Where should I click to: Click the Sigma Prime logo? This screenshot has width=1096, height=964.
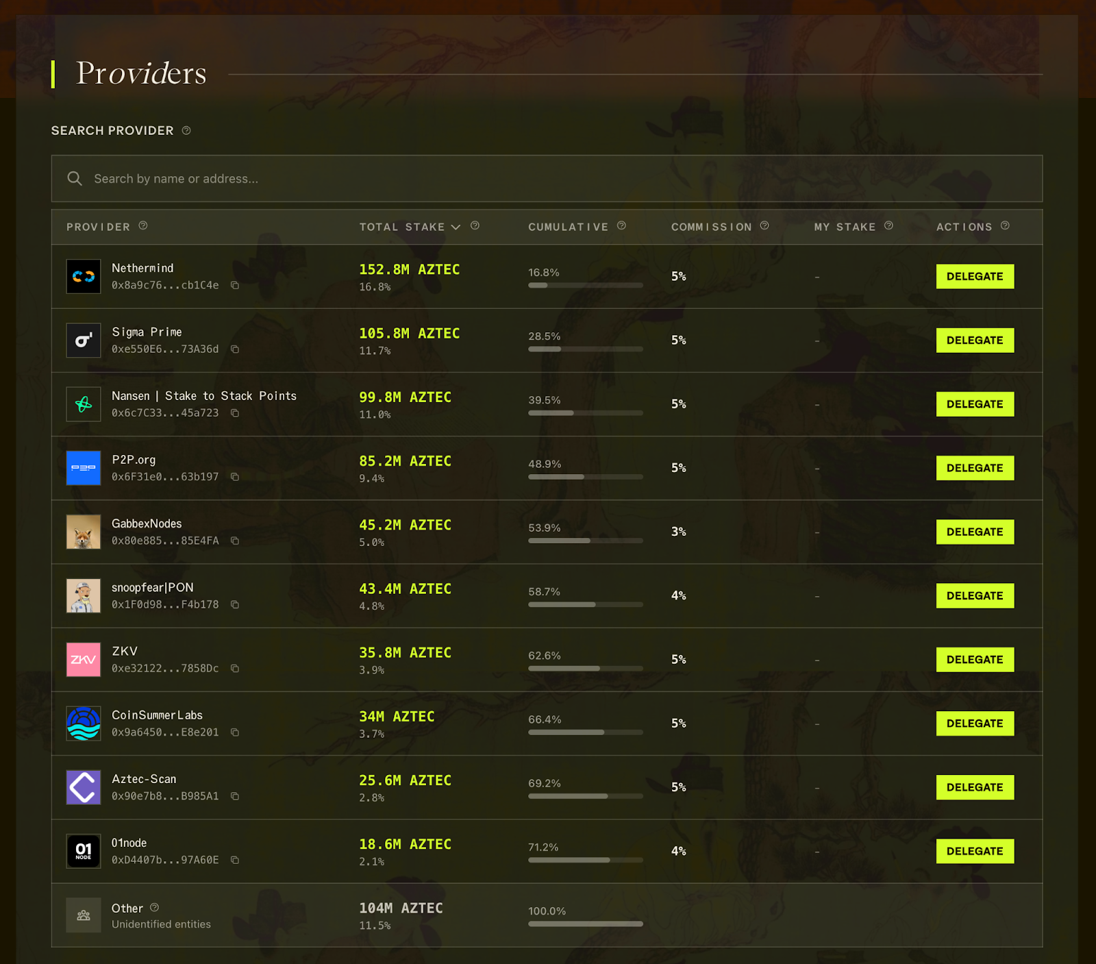pos(84,341)
